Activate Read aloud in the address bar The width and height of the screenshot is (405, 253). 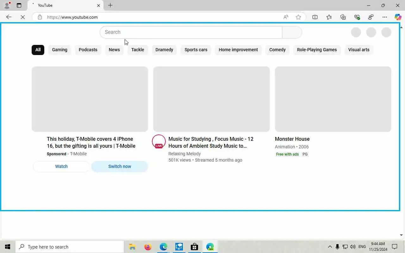pyautogui.click(x=286, y=17)
